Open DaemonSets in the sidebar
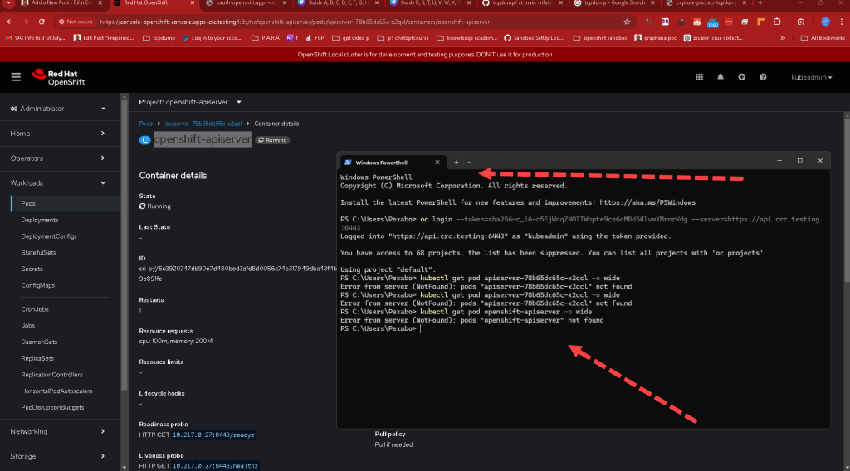850x471 pixels. tap(39, 342)
